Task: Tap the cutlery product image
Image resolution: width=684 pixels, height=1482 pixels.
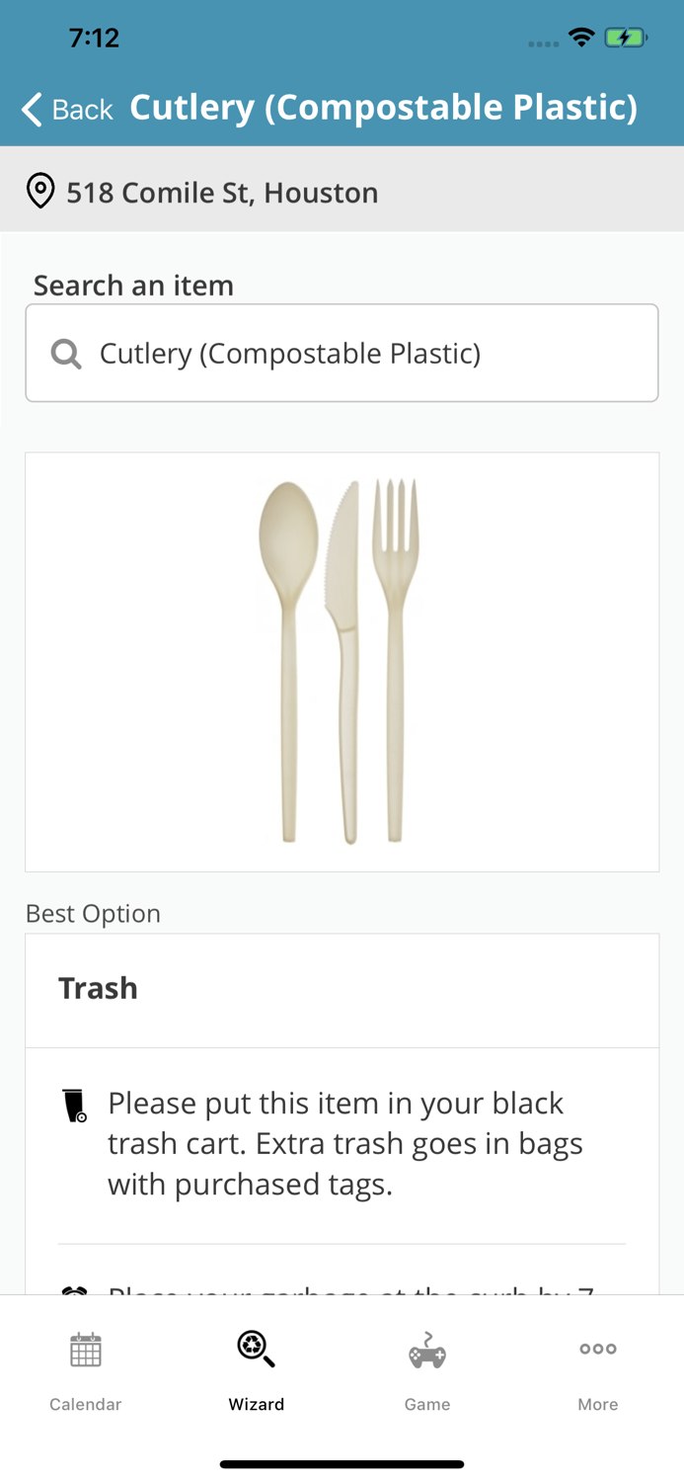Action: point(342,662)
